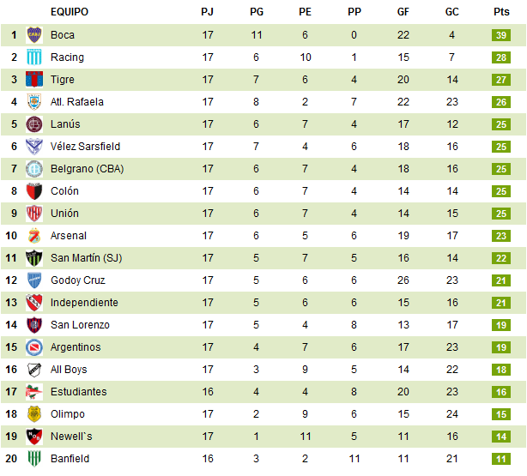Click the Godoy Cruz team name
The image size is (527, 476).
point(77,280)
